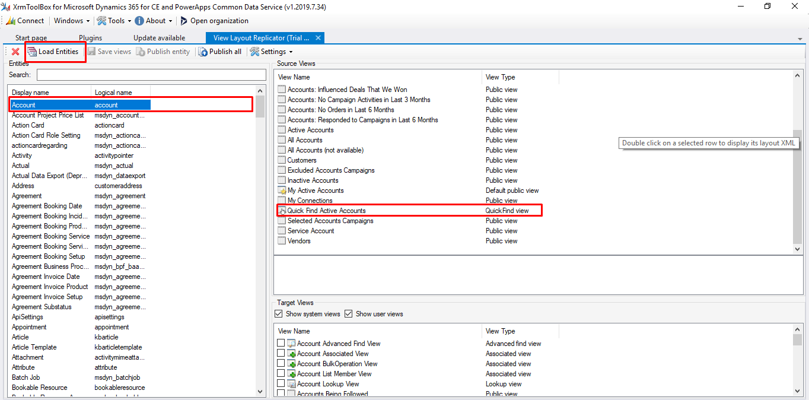
Task: Click Open organization
Action: (214, 21)
